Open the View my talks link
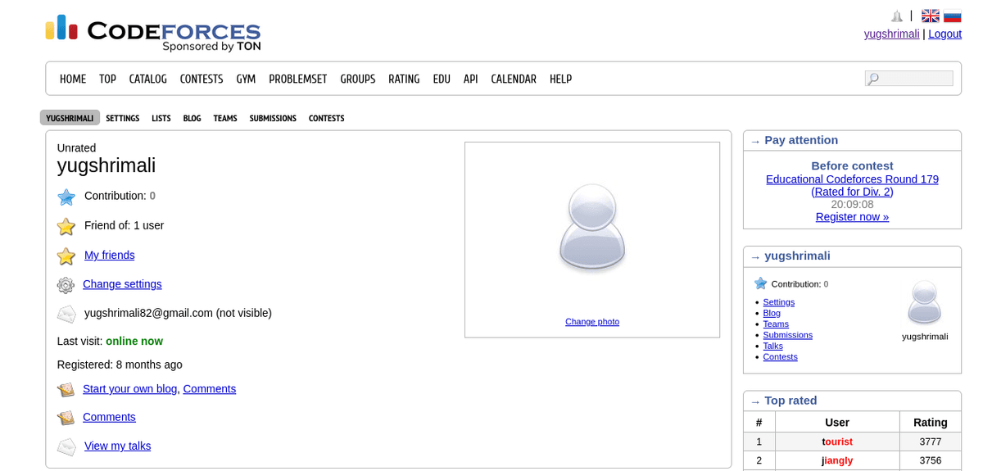The height and width of the screenshot is (471, 983). [x=118, y=446]
